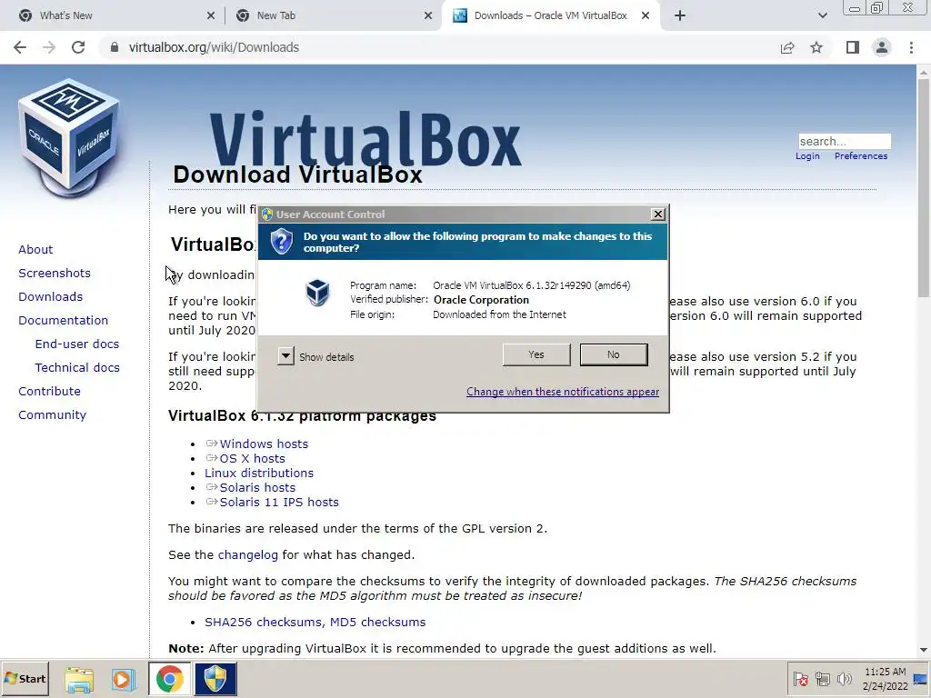Open the SHA256 checksums link
Image resolution: width=931 pixels, height=698 pixels.
(x=264, y=622)
